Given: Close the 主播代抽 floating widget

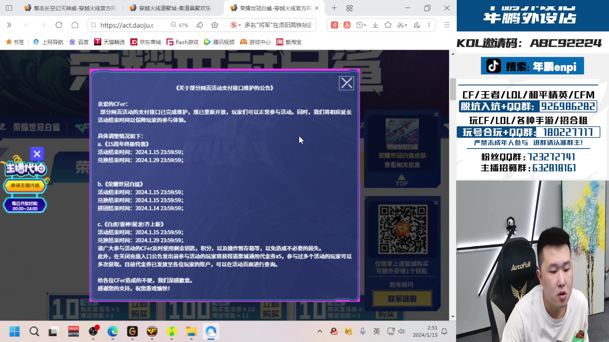Looking at the screenshot, I should coord(37,154).
